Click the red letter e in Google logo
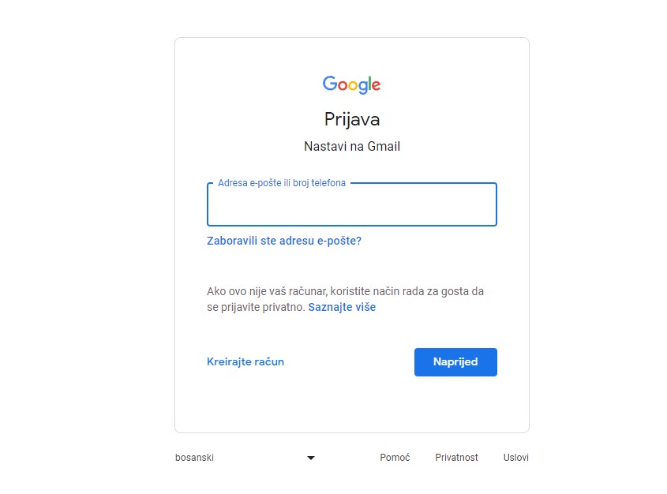This screenshot has width=667, height=494. [377, 85]
